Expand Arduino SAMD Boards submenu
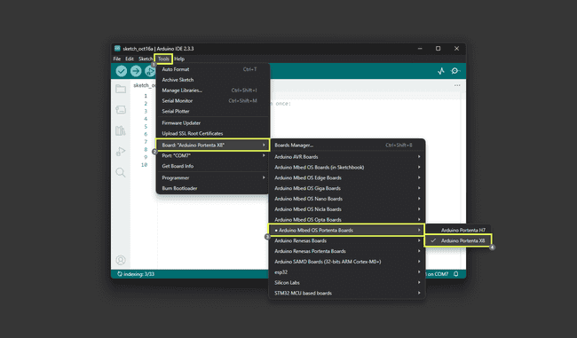 [x=347, y=262]
